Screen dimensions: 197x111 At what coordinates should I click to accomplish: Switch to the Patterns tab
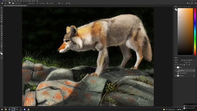pos(190,6)
